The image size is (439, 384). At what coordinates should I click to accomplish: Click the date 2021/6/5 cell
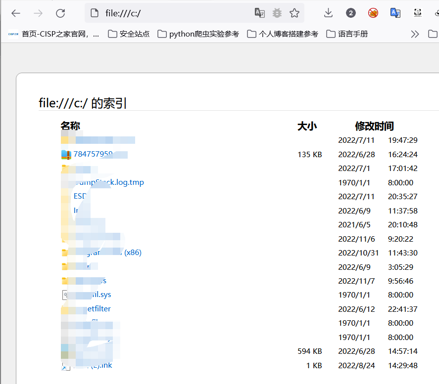coord(354,225)
